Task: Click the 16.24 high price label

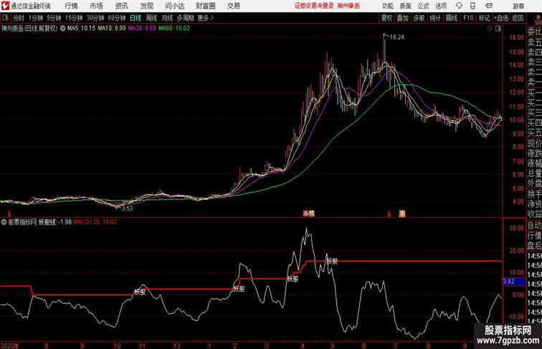Action: click(397, 37)
